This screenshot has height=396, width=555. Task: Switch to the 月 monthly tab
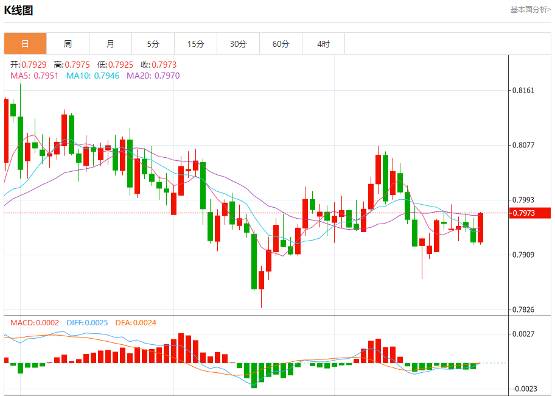110,44
